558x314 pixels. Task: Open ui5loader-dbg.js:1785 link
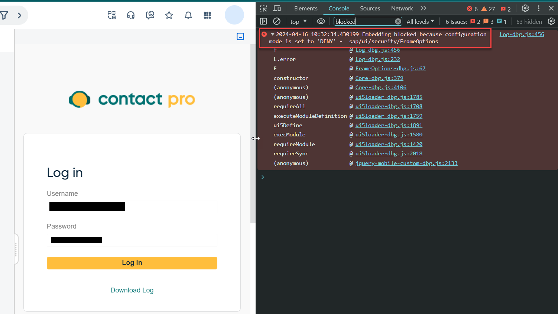point(389,97)
